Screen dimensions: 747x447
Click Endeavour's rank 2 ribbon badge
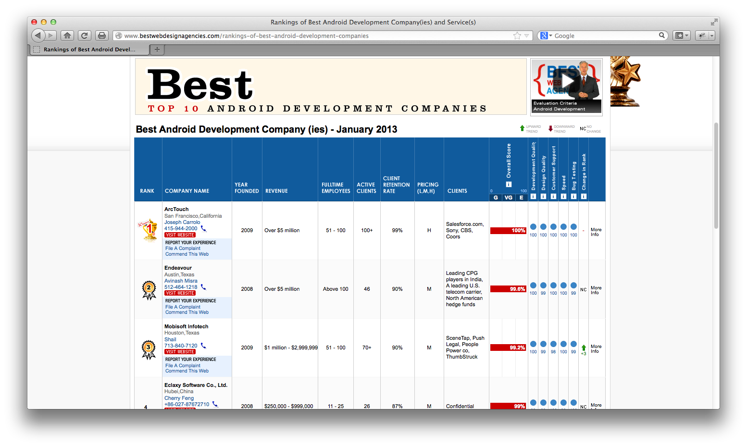(149, 290)
